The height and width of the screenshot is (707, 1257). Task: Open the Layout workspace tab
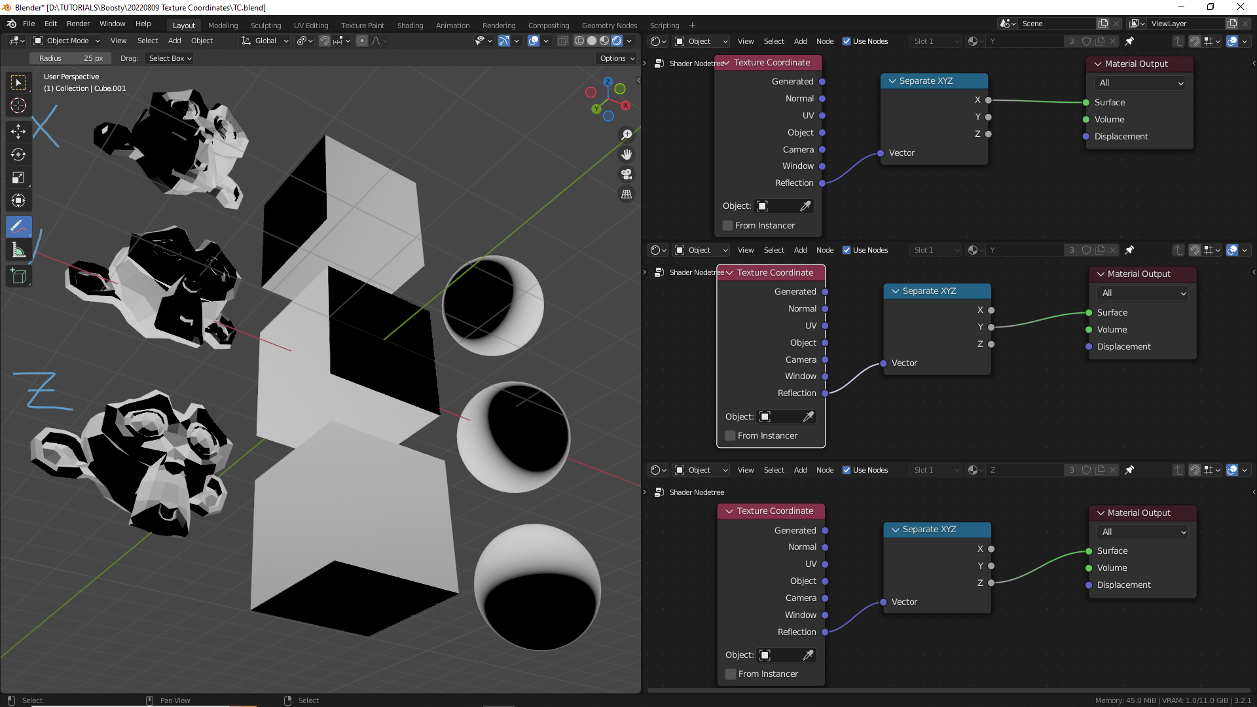183,24
